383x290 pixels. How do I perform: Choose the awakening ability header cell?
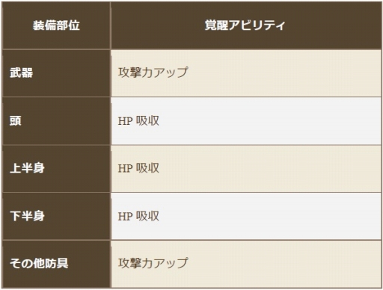click(x=246, y=25)
